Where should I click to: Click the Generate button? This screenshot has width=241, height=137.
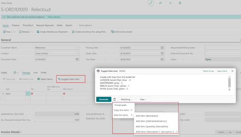[x=104, y=99]
